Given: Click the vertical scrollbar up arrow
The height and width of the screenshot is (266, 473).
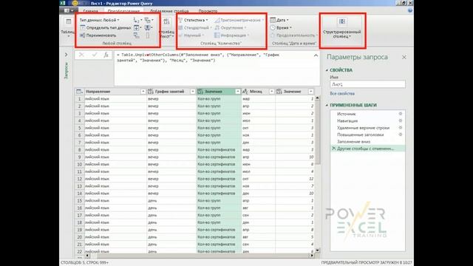Looking at the screenshot, I should point(317,98).
